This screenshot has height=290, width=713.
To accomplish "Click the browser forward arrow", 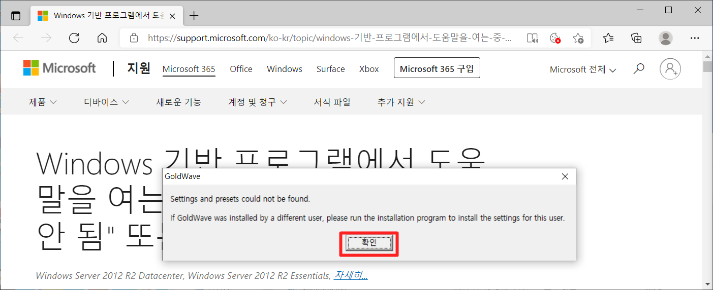I will coord(46,38).
